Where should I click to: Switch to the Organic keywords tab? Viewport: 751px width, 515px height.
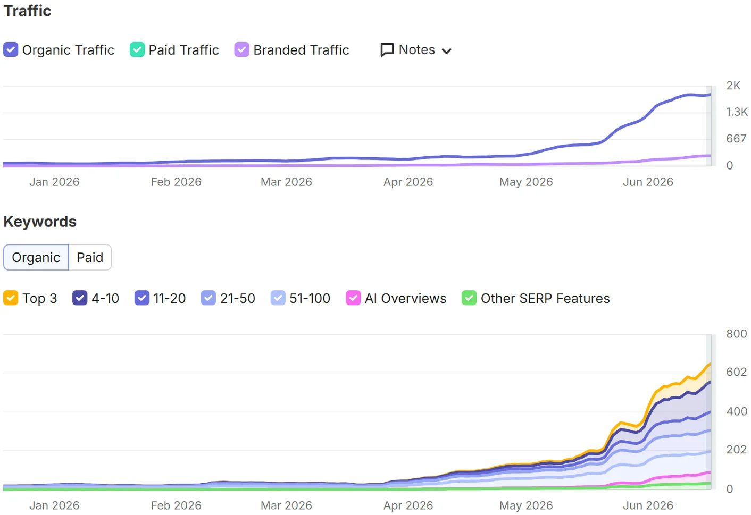(36, 257)
